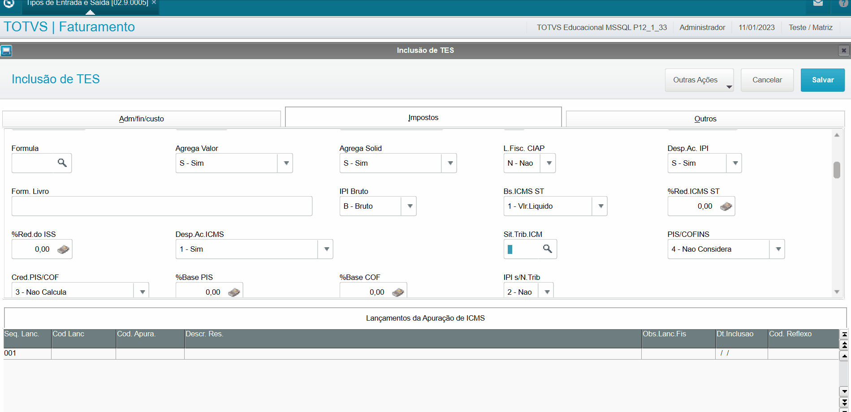Click the Inclusão de TES window icon
The height and width of the screenshot is (412, 851).
(x=6, y=51)
